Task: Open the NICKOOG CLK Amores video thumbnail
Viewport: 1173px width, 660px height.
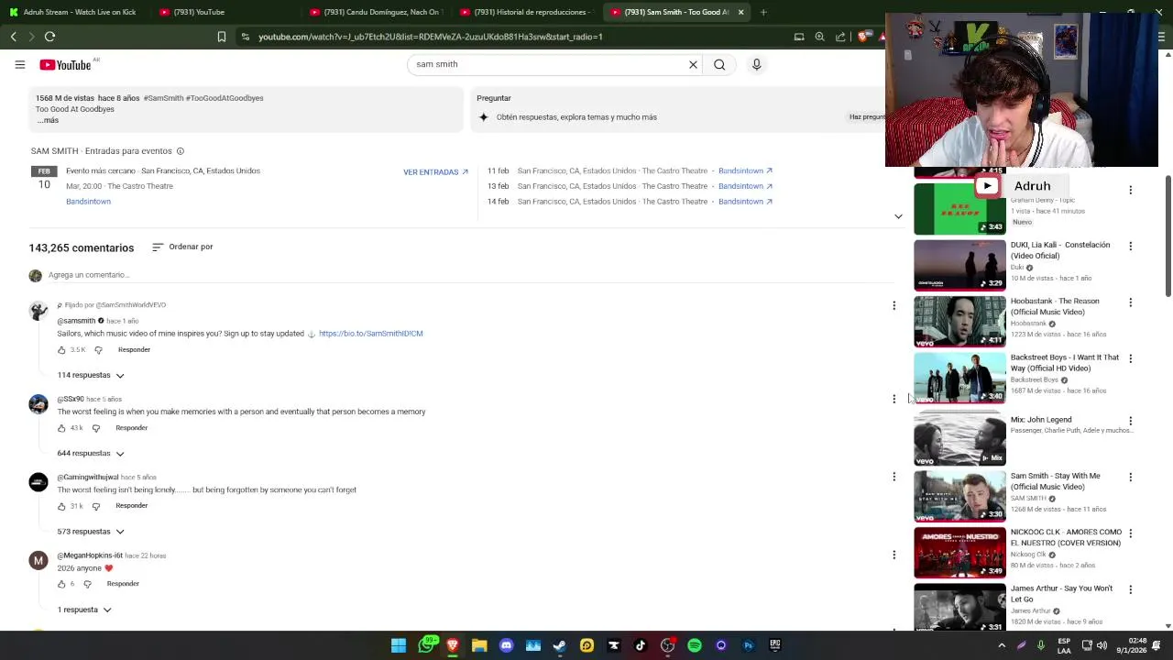Action: coord(959,553)
